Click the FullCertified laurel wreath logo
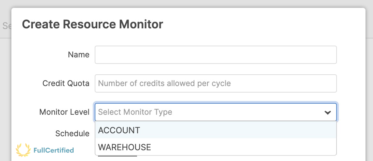The image size is (373, 161). [x=23, y=150]
